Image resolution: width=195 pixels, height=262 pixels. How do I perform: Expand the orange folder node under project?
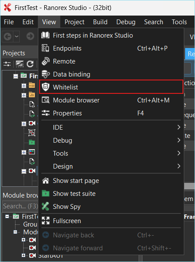[x=24, y=86]
